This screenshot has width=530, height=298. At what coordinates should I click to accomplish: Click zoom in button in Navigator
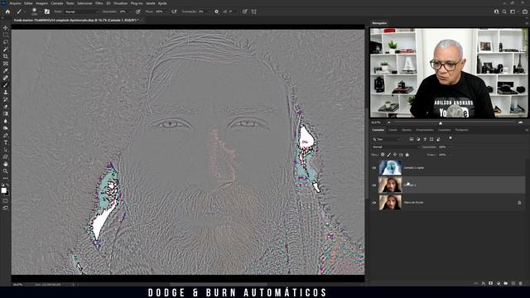click(521, 123)
